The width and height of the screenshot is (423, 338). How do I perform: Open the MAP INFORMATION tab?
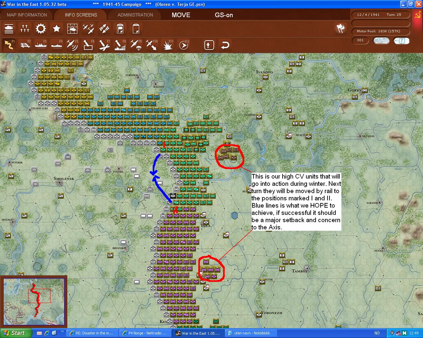(x=27, y=15)
